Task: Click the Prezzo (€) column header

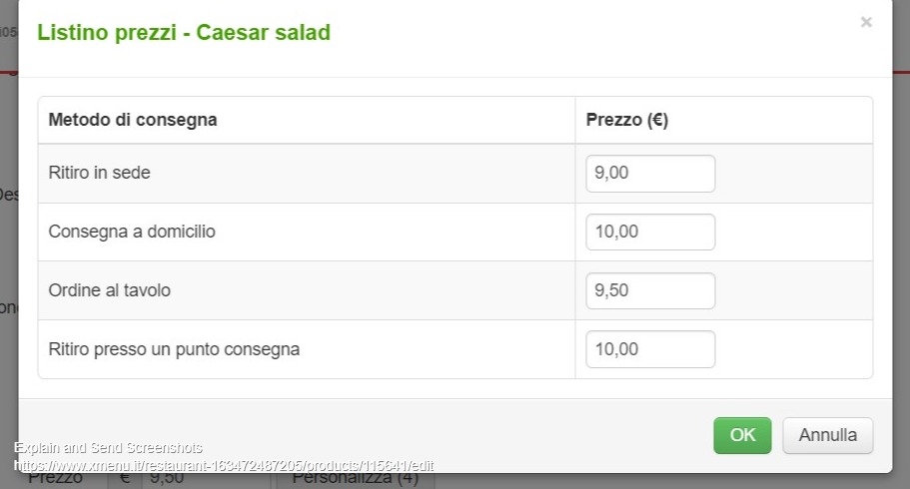Action: point(627,121)
